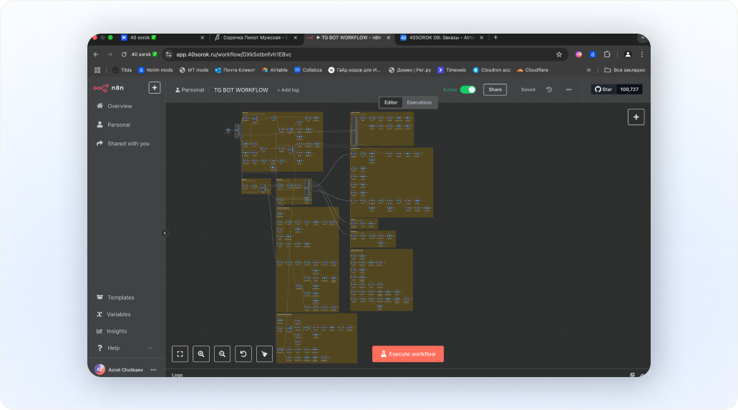Open Insights in sidebar
The height and width of the screenshot is (410, 738).
point(112,331)
